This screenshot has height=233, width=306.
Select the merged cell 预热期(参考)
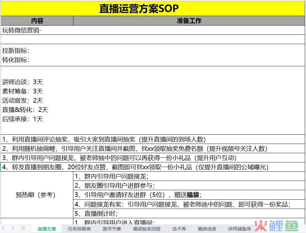(x=37, y=195)
